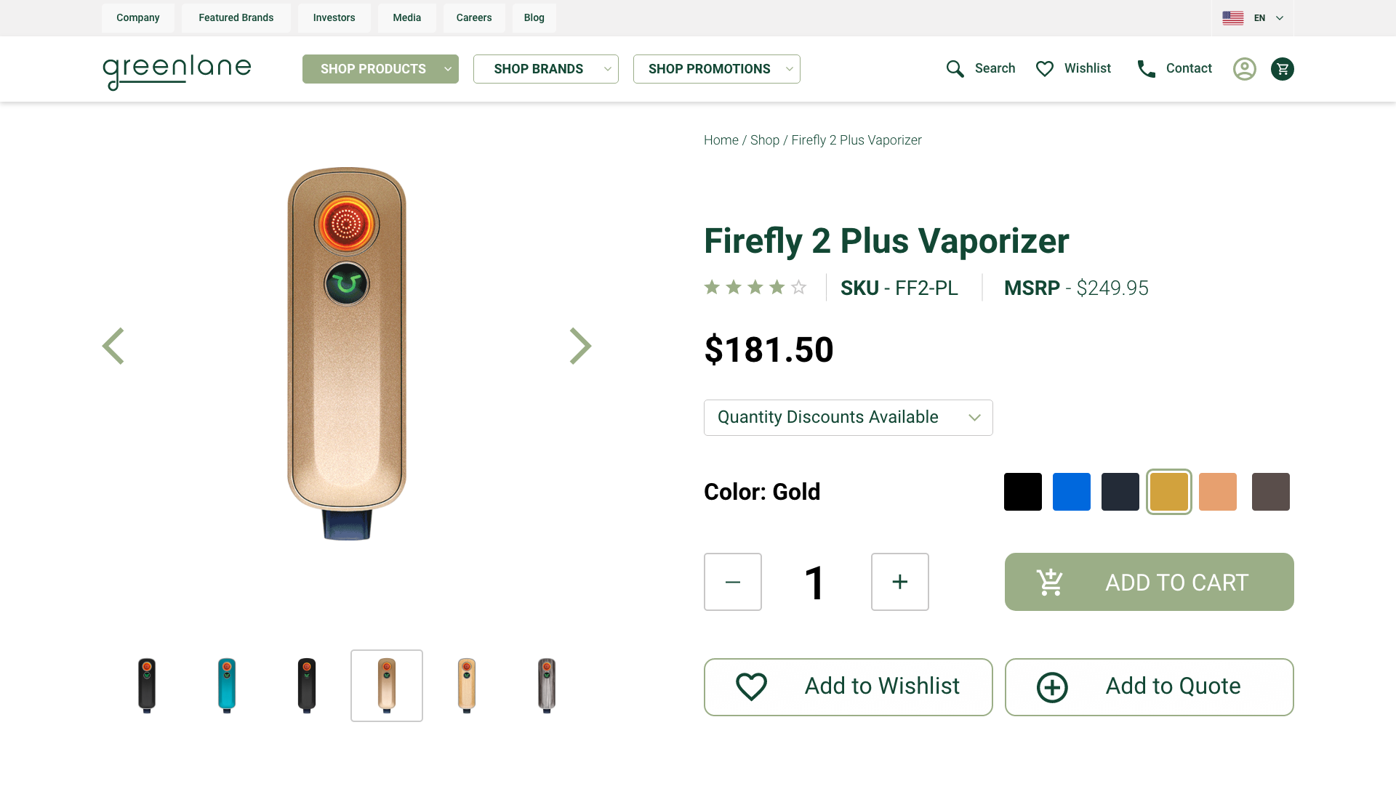Click the ADD TO CART button
This screenshot has height=786, width=1396.
pos(1149,582)
